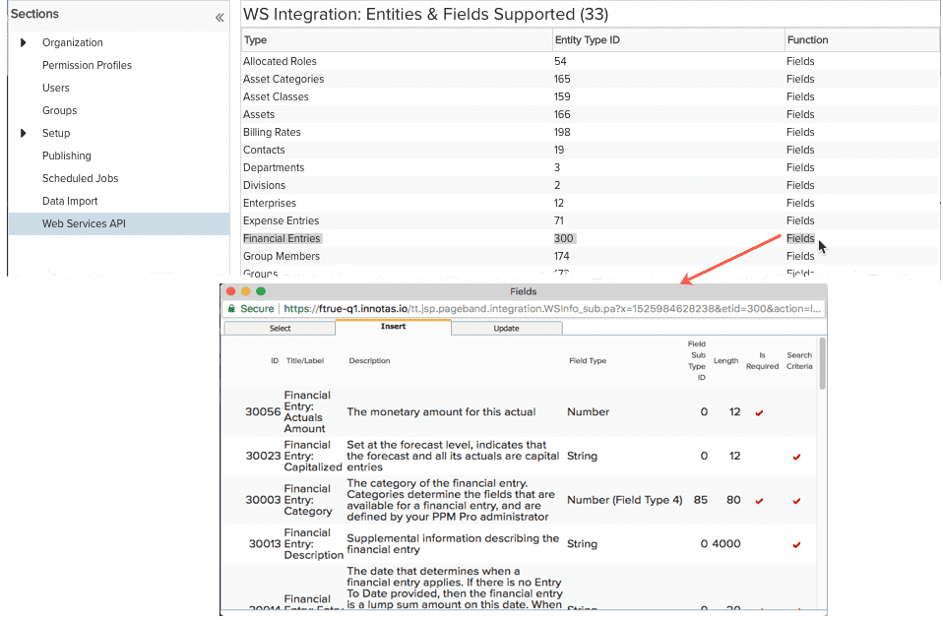Select the Expense Entries type cell
Image resolution: width=943 pixels, height=620 pixels.
(x=281, y=220)
